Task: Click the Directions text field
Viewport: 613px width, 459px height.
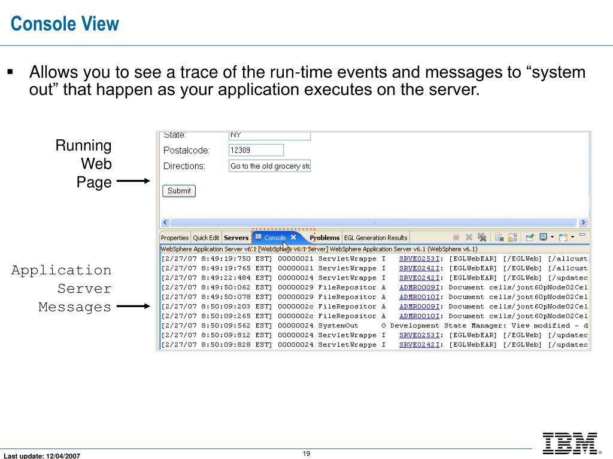Action: [270, 166]
